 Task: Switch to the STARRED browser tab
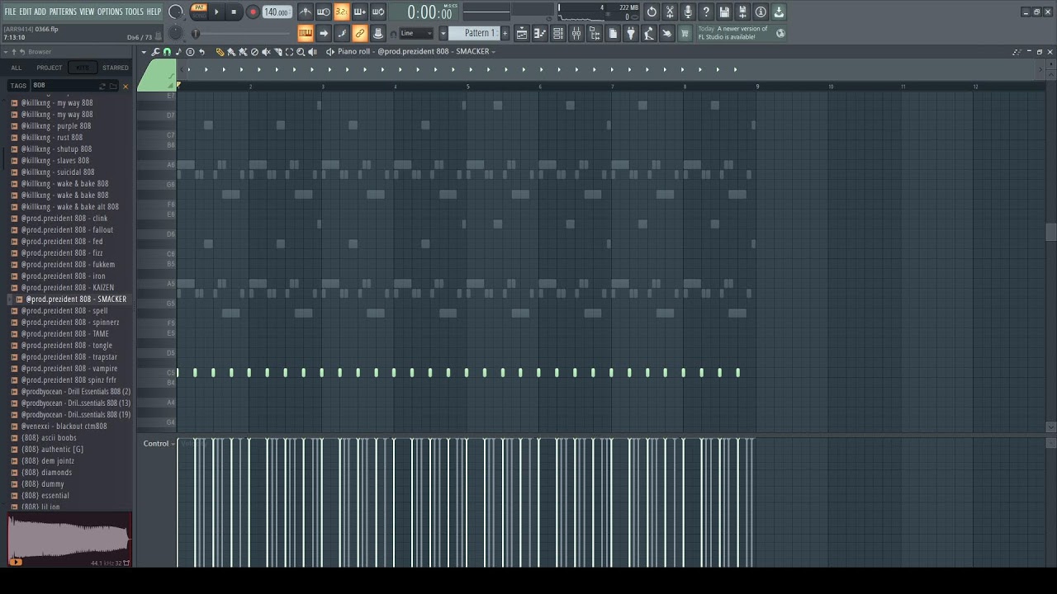pyautogui.click(x=116, y=68)
